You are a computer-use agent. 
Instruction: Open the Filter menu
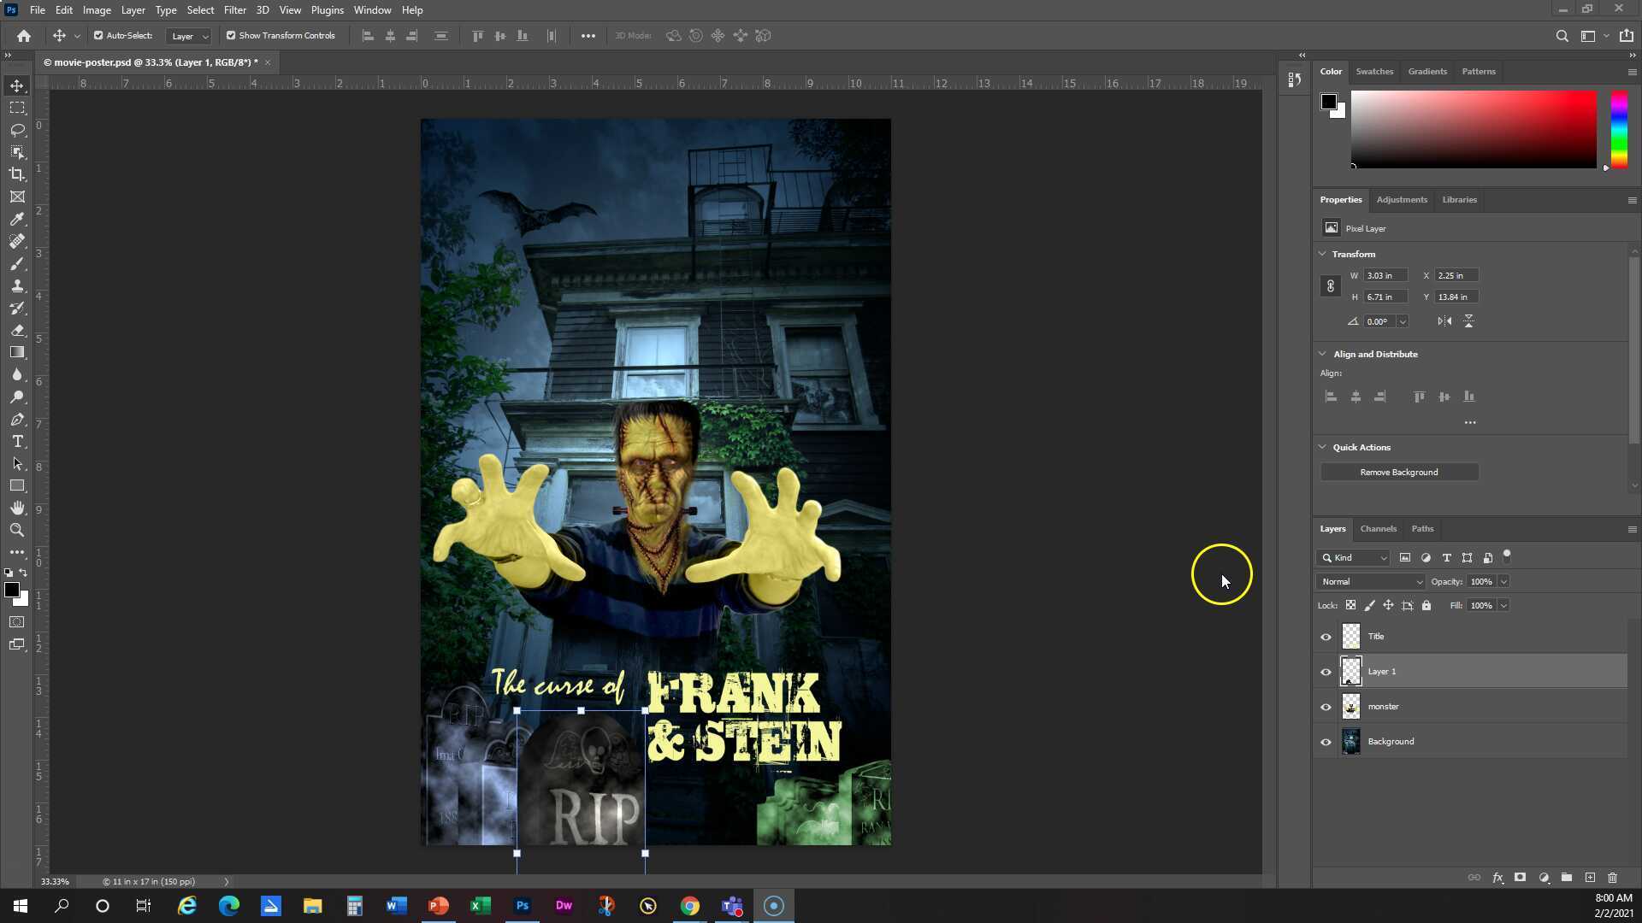[234, 9]
